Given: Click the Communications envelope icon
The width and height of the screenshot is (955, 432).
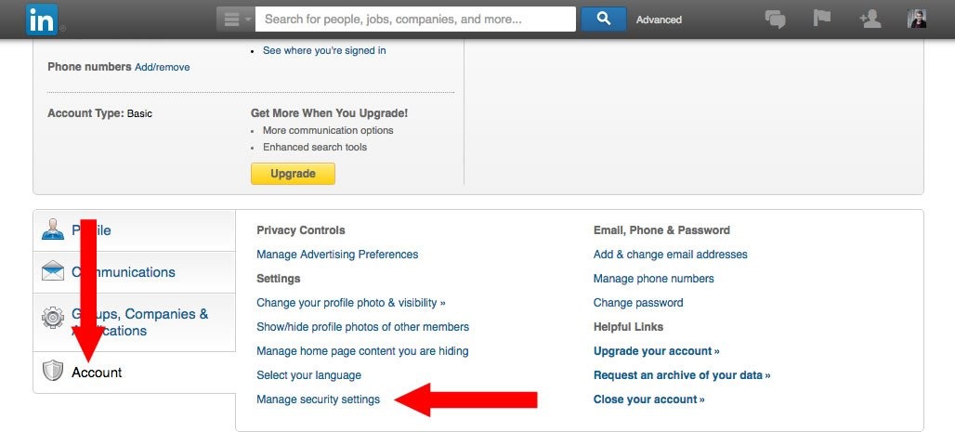Looking at the screenshot, I should coord(53,270).
